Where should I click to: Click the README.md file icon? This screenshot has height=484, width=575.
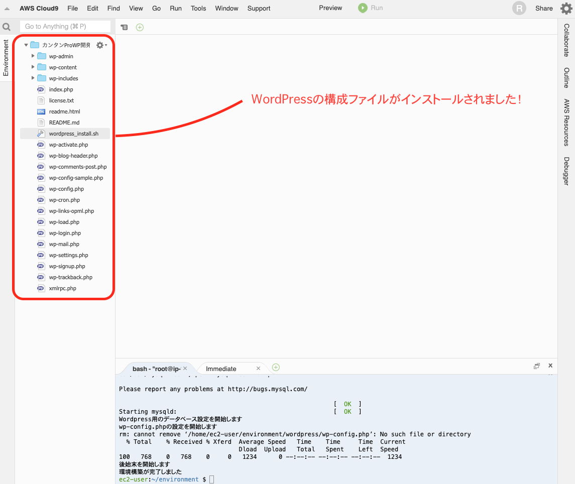[41, 123]
